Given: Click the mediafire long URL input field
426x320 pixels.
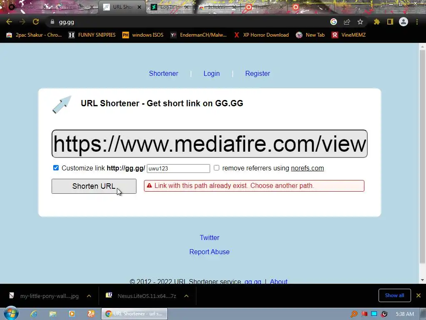Looking at the screenshot, I should coord(210,144).
